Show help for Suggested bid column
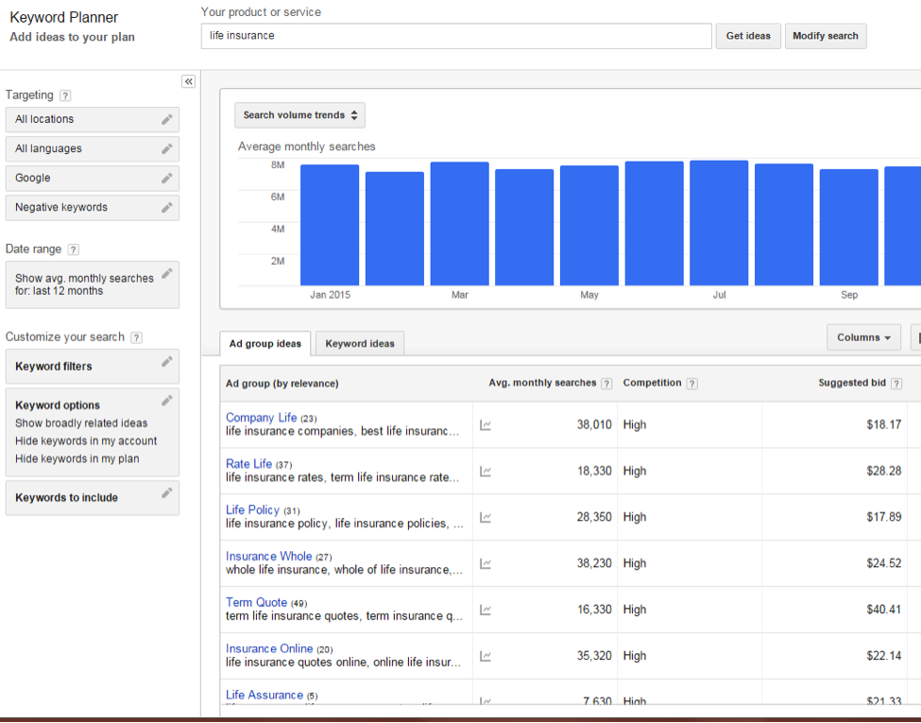Image resolution: width=921 pixels, height=723 pixels. (x=895, y=384)
